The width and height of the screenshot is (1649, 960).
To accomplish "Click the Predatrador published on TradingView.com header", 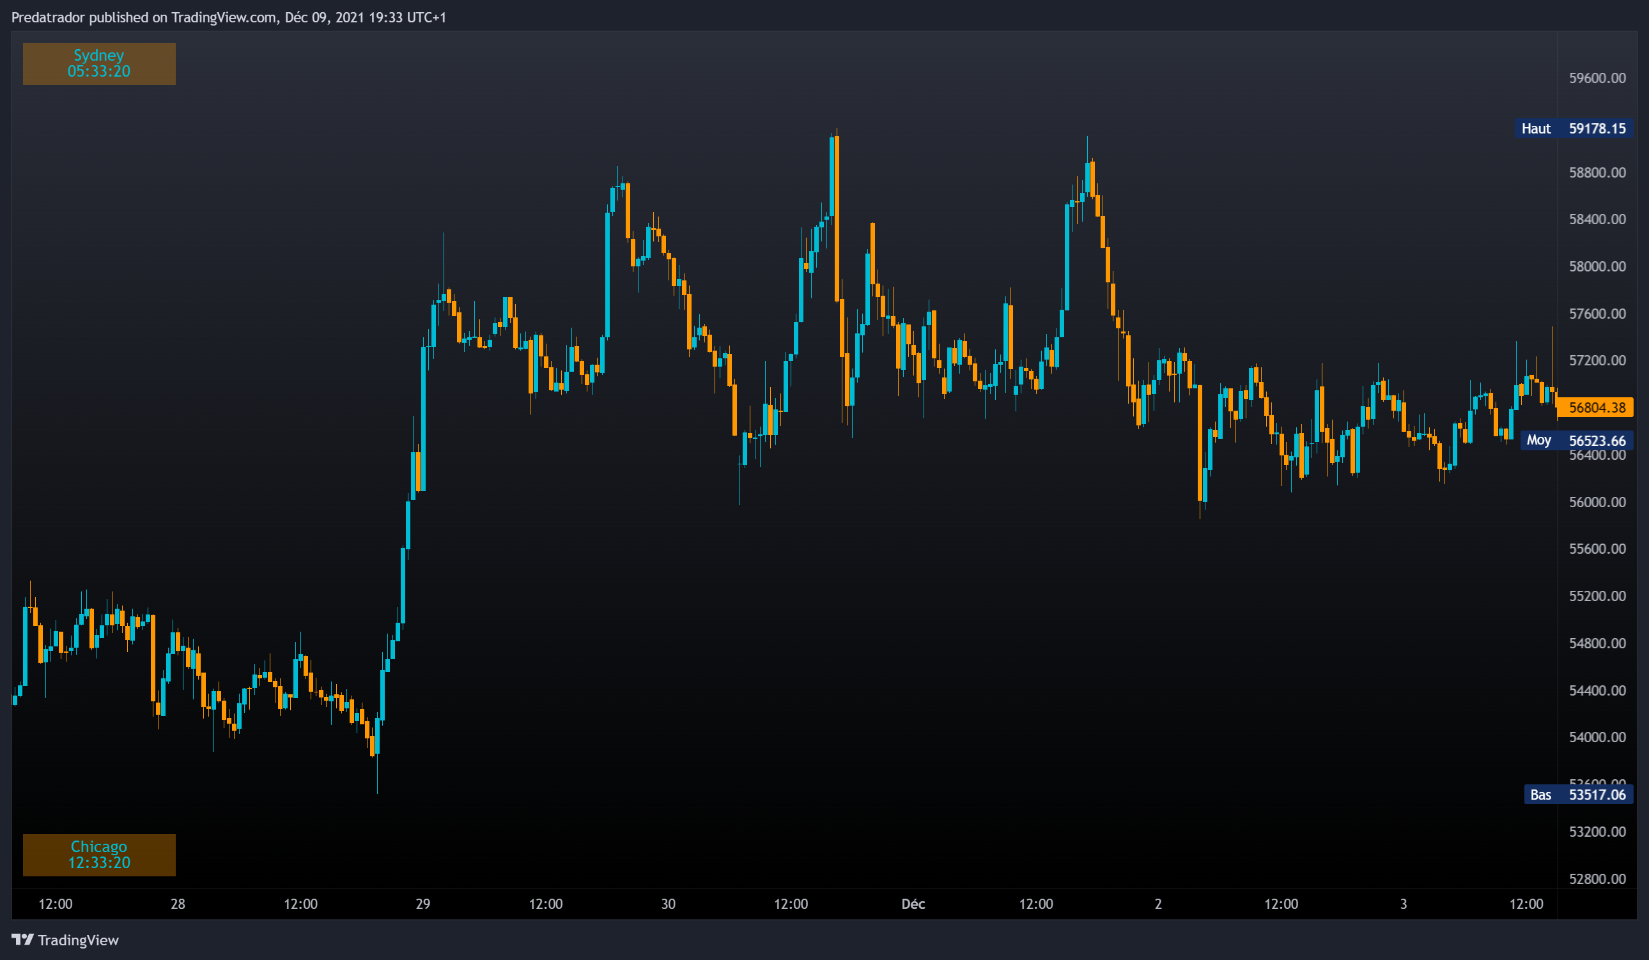I will [x=228, y=18].
